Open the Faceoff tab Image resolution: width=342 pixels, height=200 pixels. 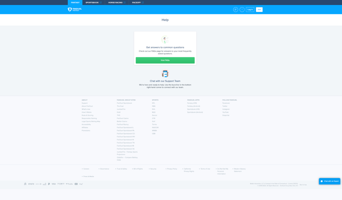click(138, 3)
